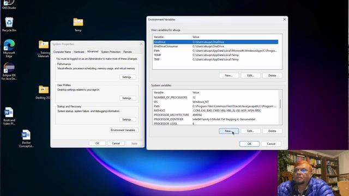Select PATHEXT system variable row

(x=216, y=111)
